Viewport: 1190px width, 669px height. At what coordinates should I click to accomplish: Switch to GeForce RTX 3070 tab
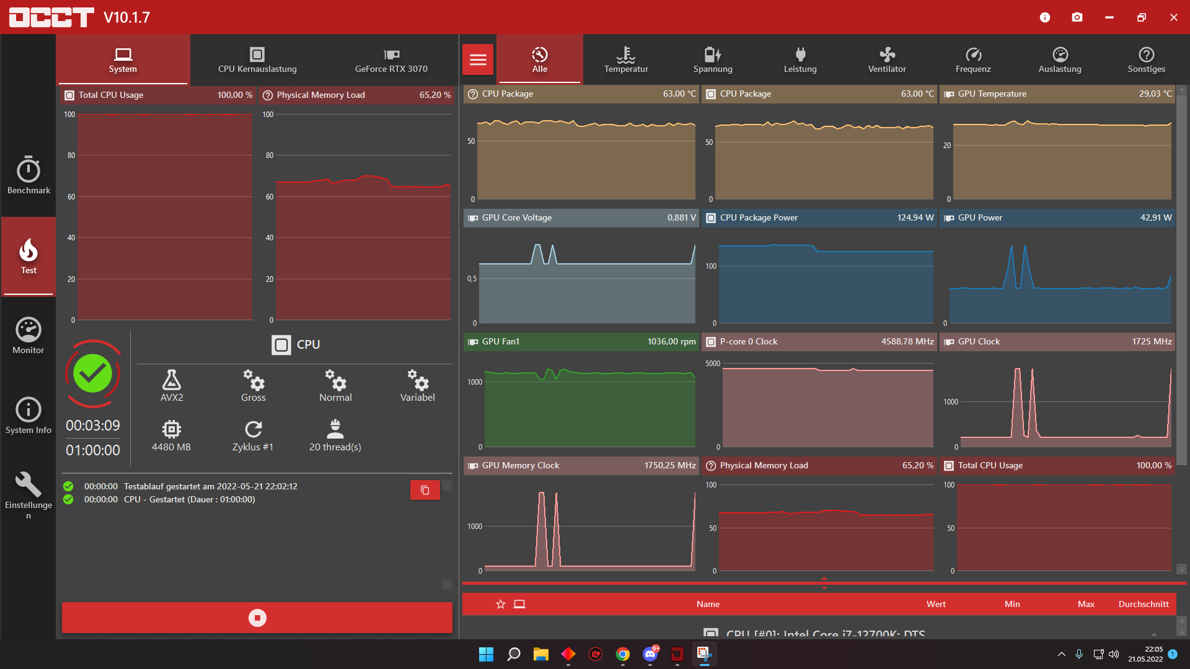click(x=391, y=59)
